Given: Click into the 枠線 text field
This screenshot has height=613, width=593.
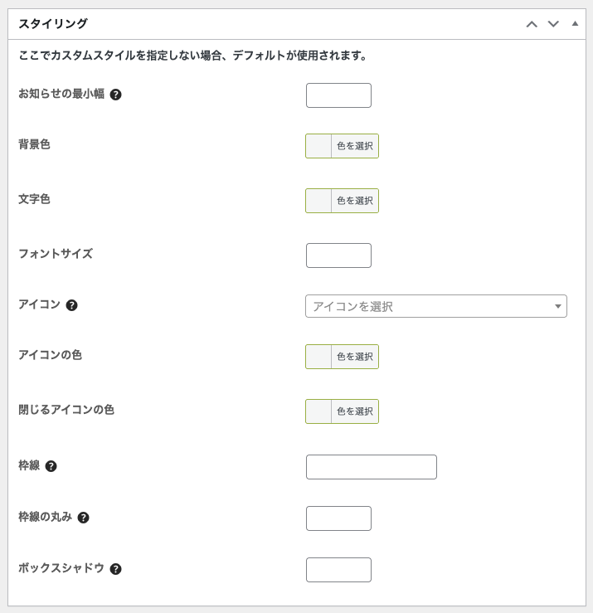Looking at the screenshot, I should coord(371,467).
